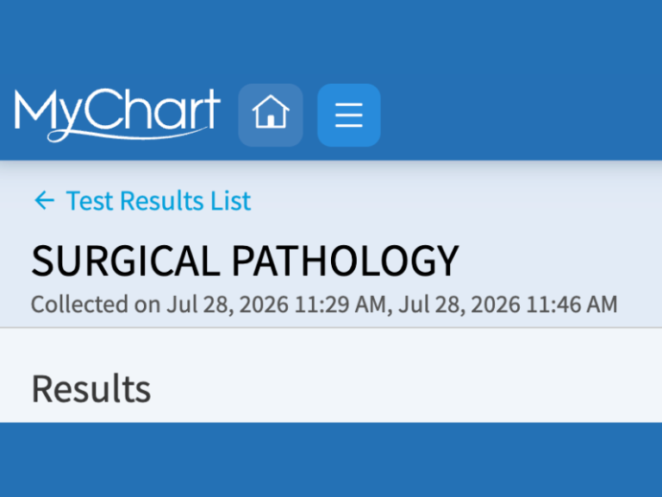Go to the MyChart home page icon
Image resolution: width=662 pixels, height=497 pixels.
click(x=271, y=116)
